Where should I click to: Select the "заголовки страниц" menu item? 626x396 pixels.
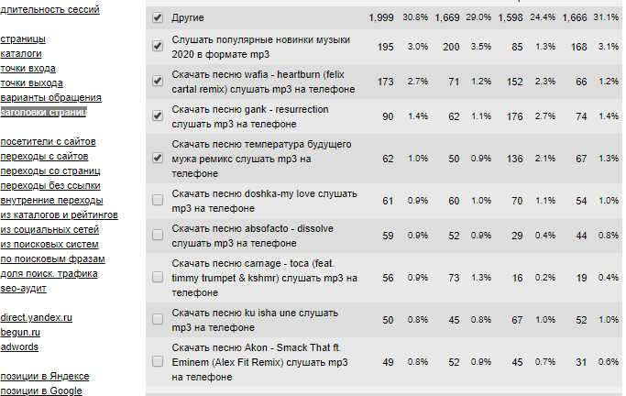point(43,113)
